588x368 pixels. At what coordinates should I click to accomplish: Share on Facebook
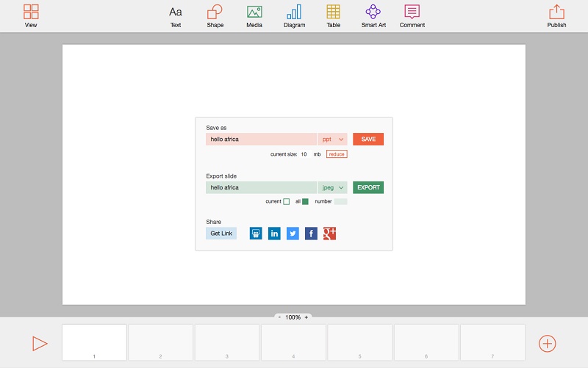pyautogui.click(x=311, y=234)
